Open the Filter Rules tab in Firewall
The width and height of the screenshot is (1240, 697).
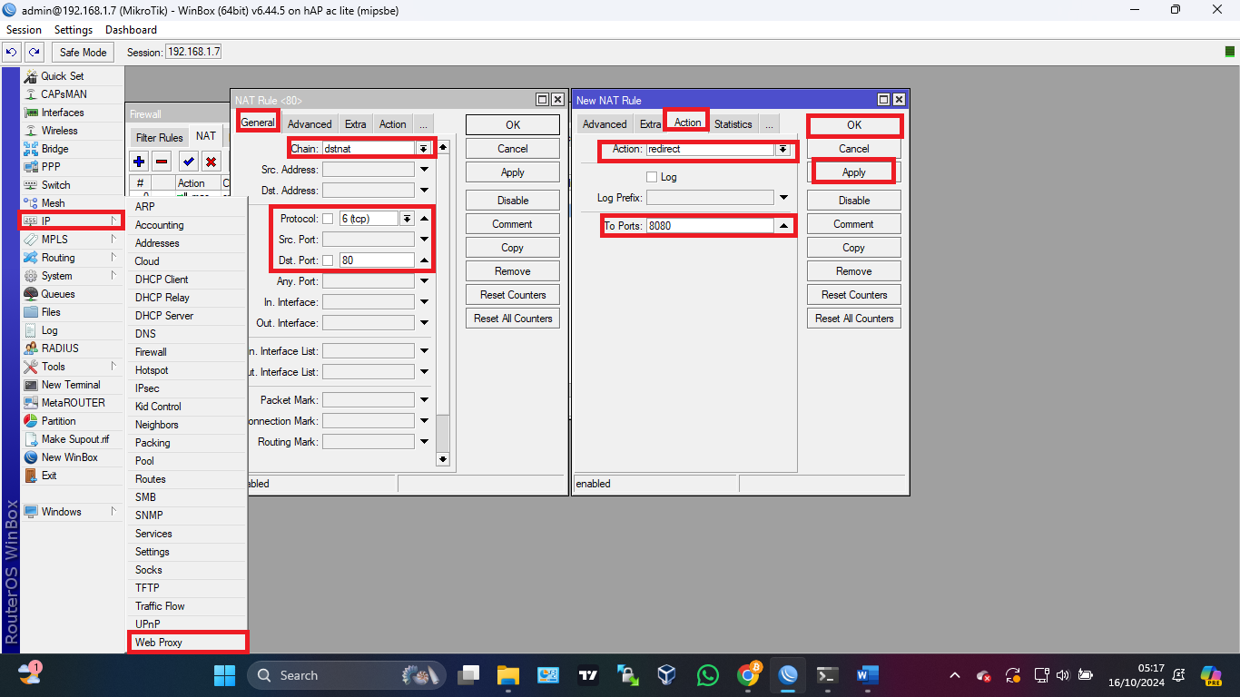pyautogui.click(x=159, y=138)
